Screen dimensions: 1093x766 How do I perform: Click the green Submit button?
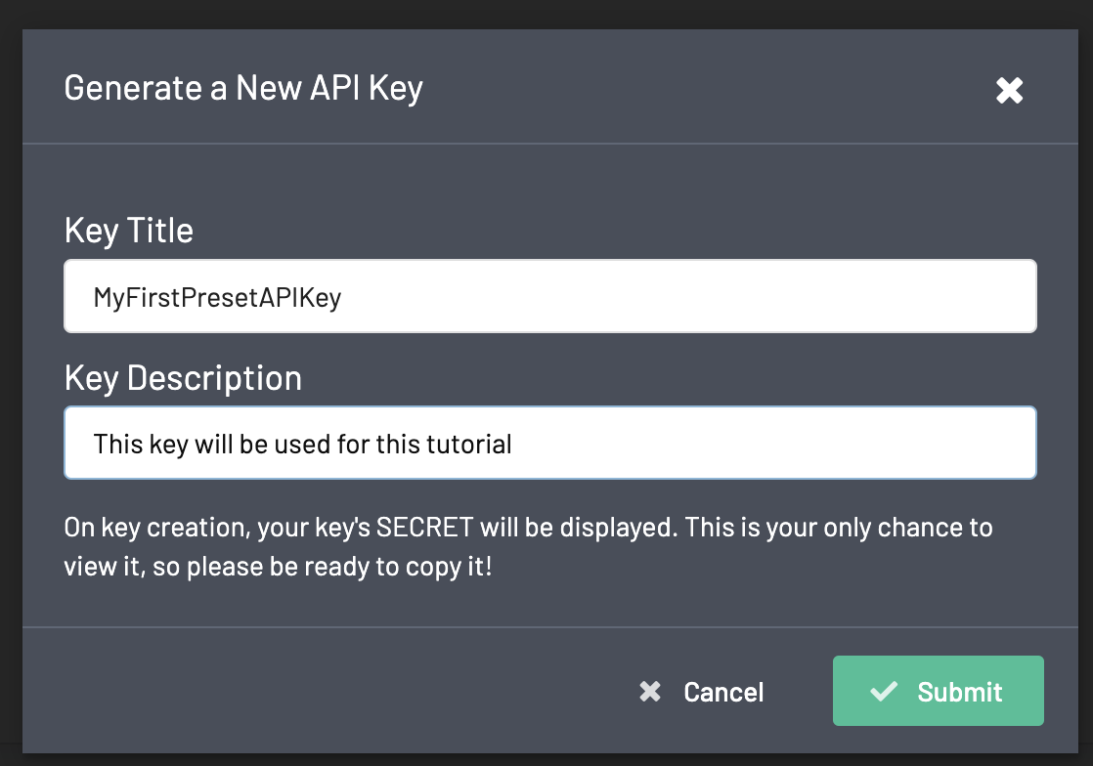click(x=938, y=691)
